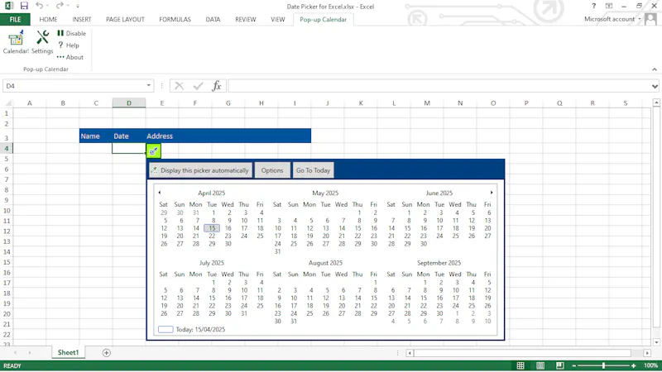Select row 4 header
The height and width of the screenshot is (372, 662).
(x=7, y=148)
